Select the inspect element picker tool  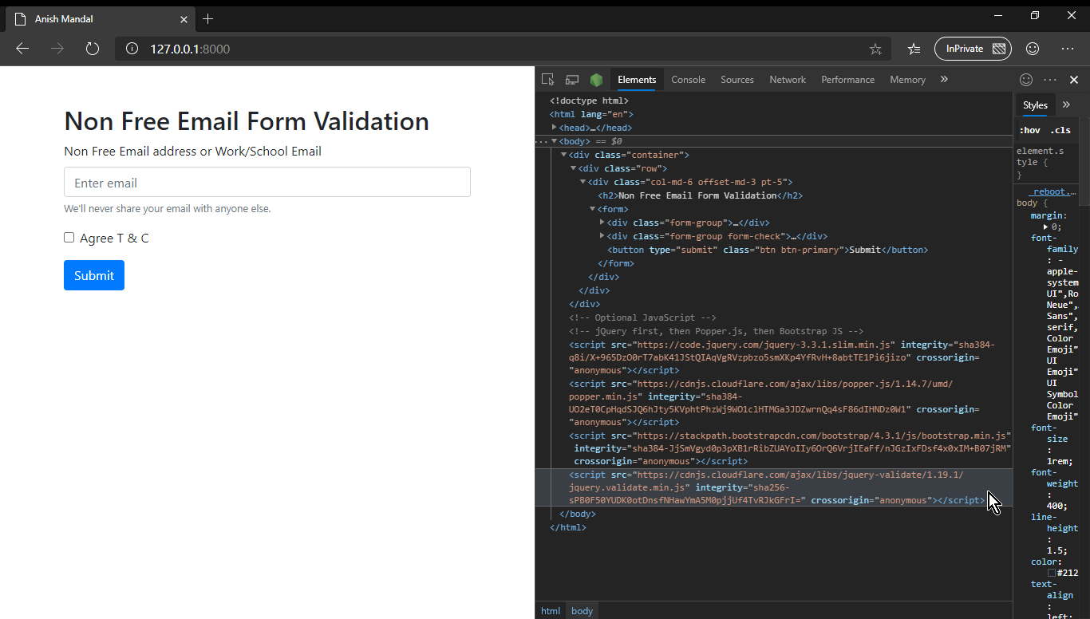[x=547, y=79]
